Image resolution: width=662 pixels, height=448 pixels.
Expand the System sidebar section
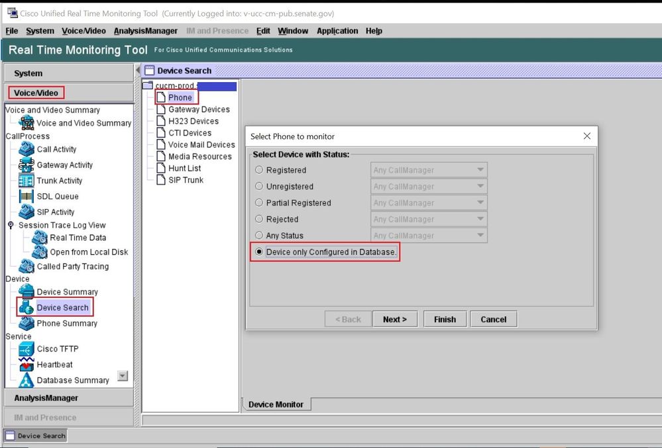point(68,73)
